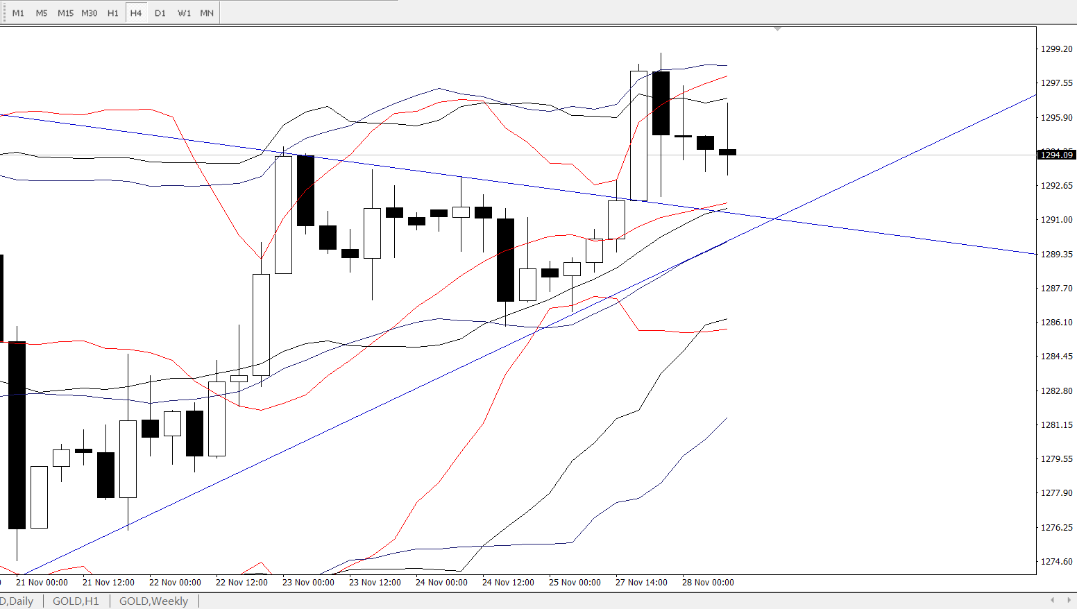
Task: Set chart period to M15
Action: pos(65,13)
